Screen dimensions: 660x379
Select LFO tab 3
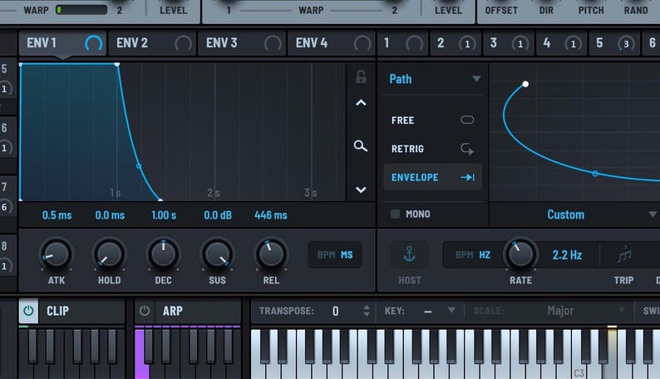coord(509,43)
